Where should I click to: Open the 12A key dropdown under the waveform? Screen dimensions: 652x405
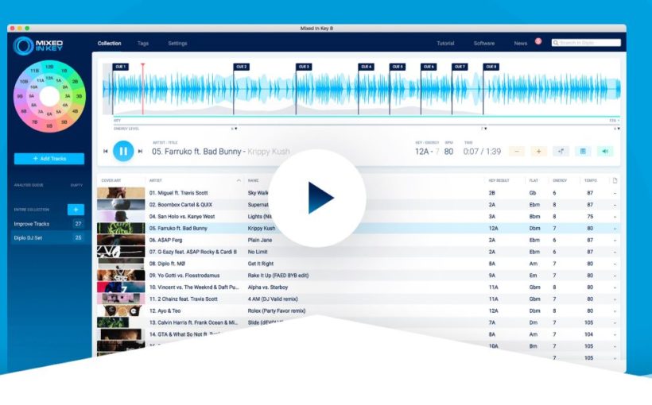[615, 121]
